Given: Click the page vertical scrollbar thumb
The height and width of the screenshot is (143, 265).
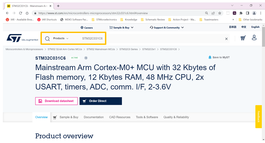Looking at the screenshot, I should point(263,37).
